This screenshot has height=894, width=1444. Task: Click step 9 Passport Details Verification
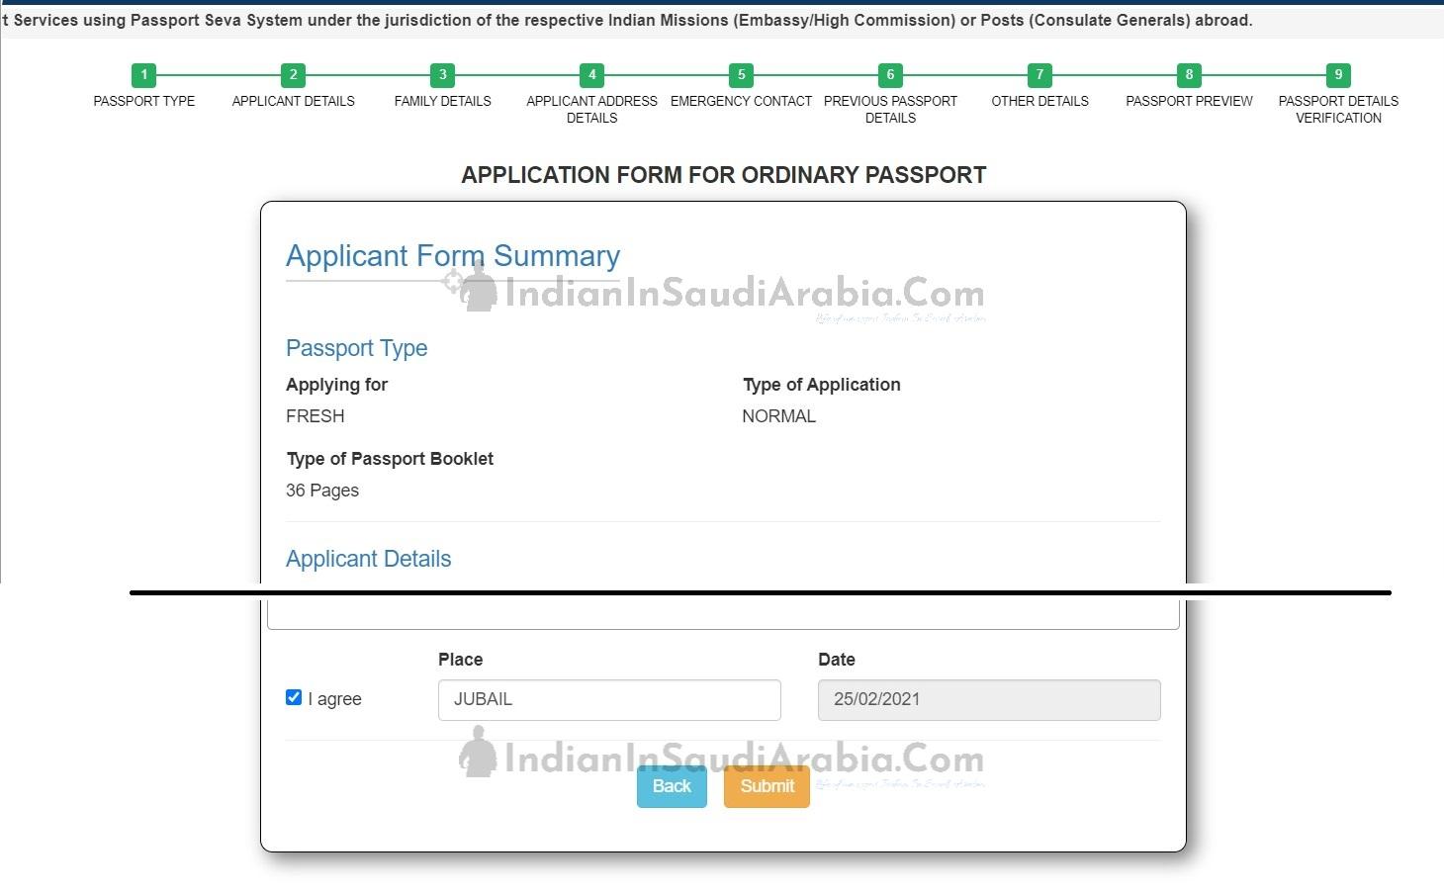(1338, 75)
